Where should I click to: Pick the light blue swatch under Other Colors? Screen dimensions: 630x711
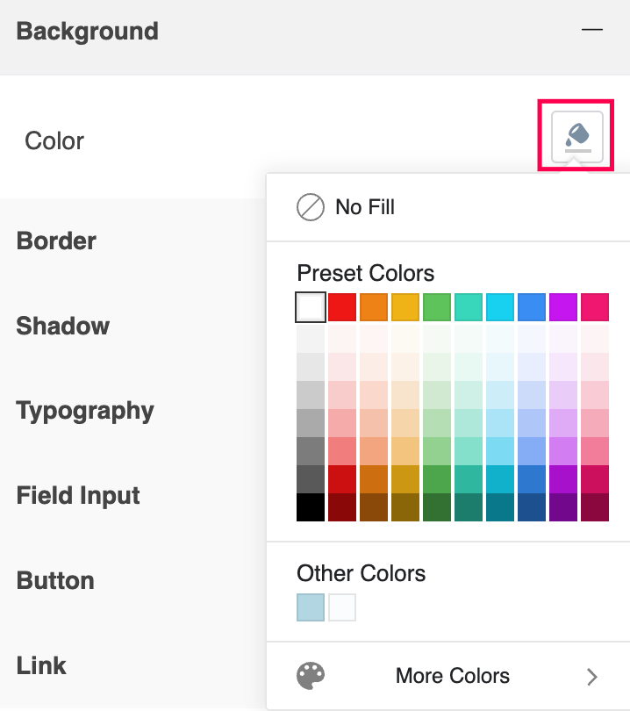311,607
